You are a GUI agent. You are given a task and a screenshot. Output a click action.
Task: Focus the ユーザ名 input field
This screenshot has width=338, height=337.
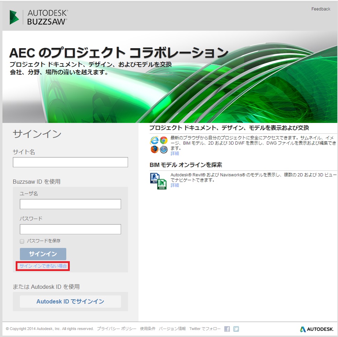coord(70,204)
